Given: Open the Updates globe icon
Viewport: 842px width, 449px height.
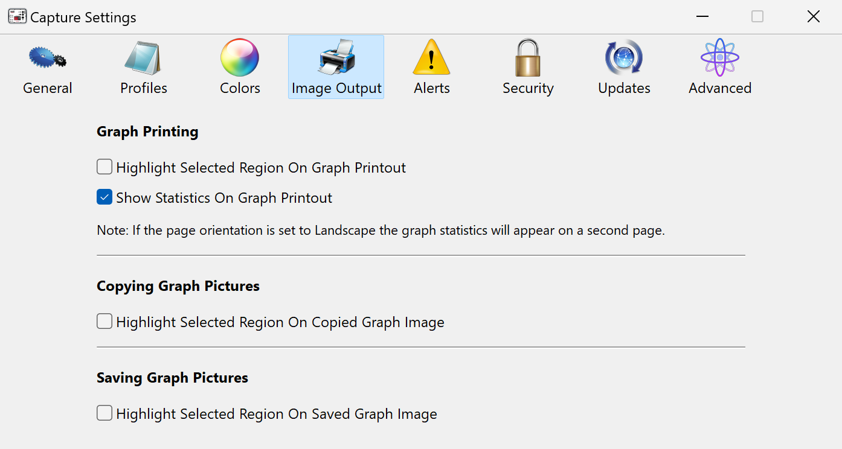Looking at the screenshot, I should tap(624, 58).
